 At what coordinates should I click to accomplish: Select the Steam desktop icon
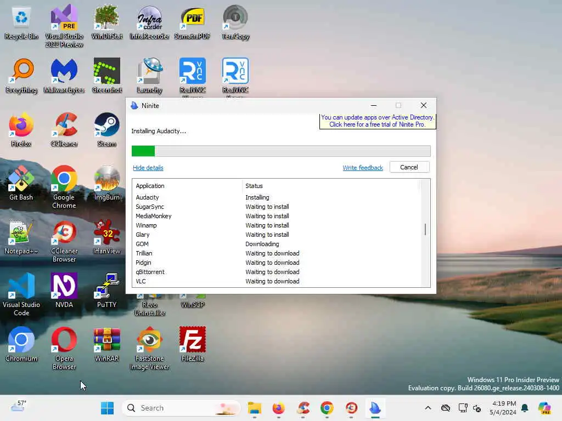(107, 129)
